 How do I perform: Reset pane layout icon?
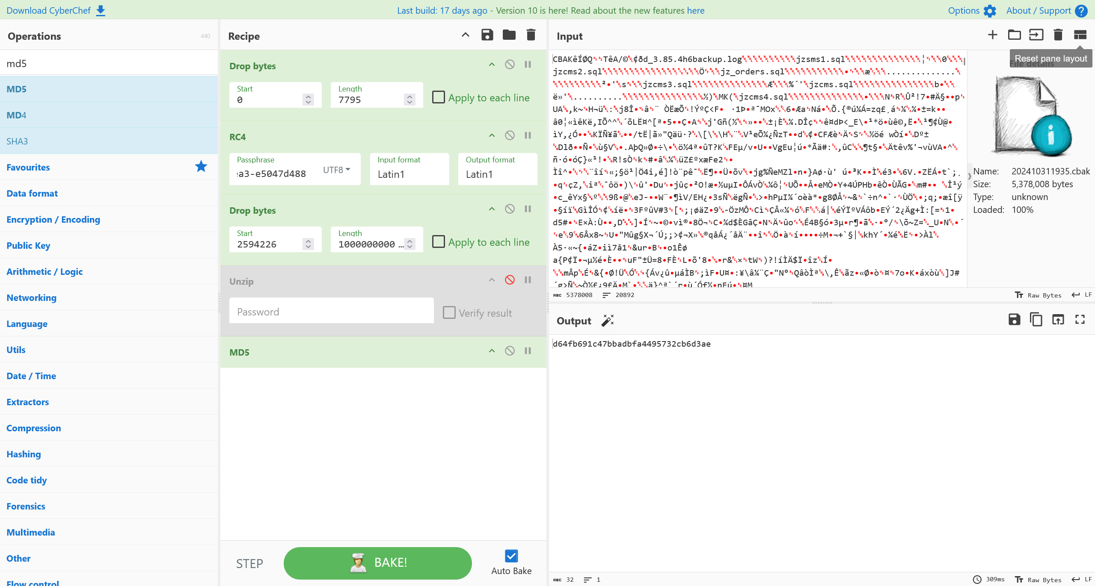(x=1080, y=35)
